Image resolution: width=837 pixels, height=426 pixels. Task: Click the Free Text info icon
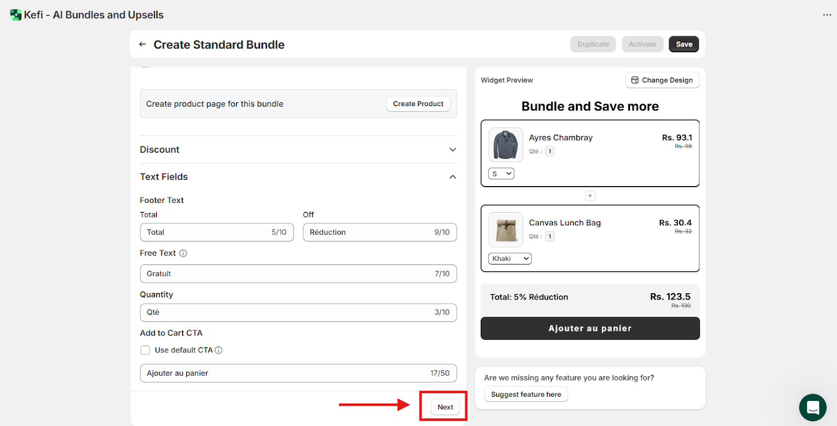click(x=183, y=254)
